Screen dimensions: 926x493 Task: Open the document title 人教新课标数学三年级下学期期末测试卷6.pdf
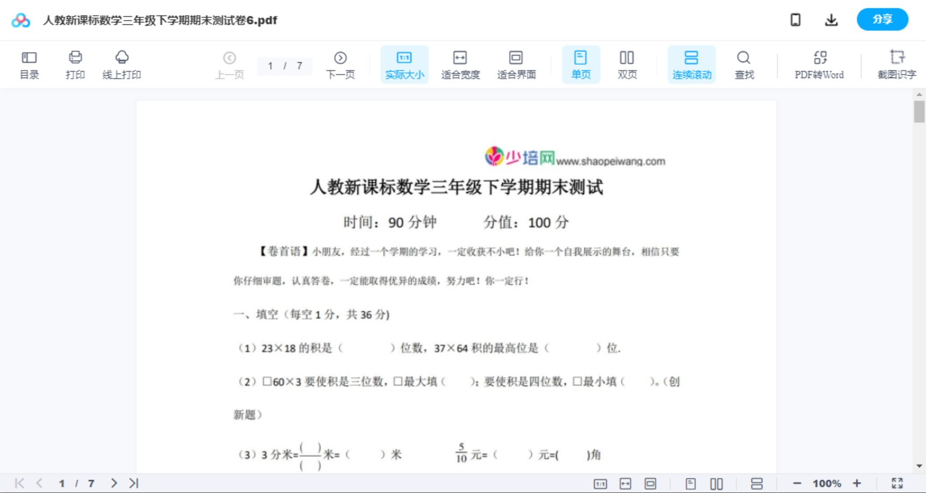[x=159, y=20]
